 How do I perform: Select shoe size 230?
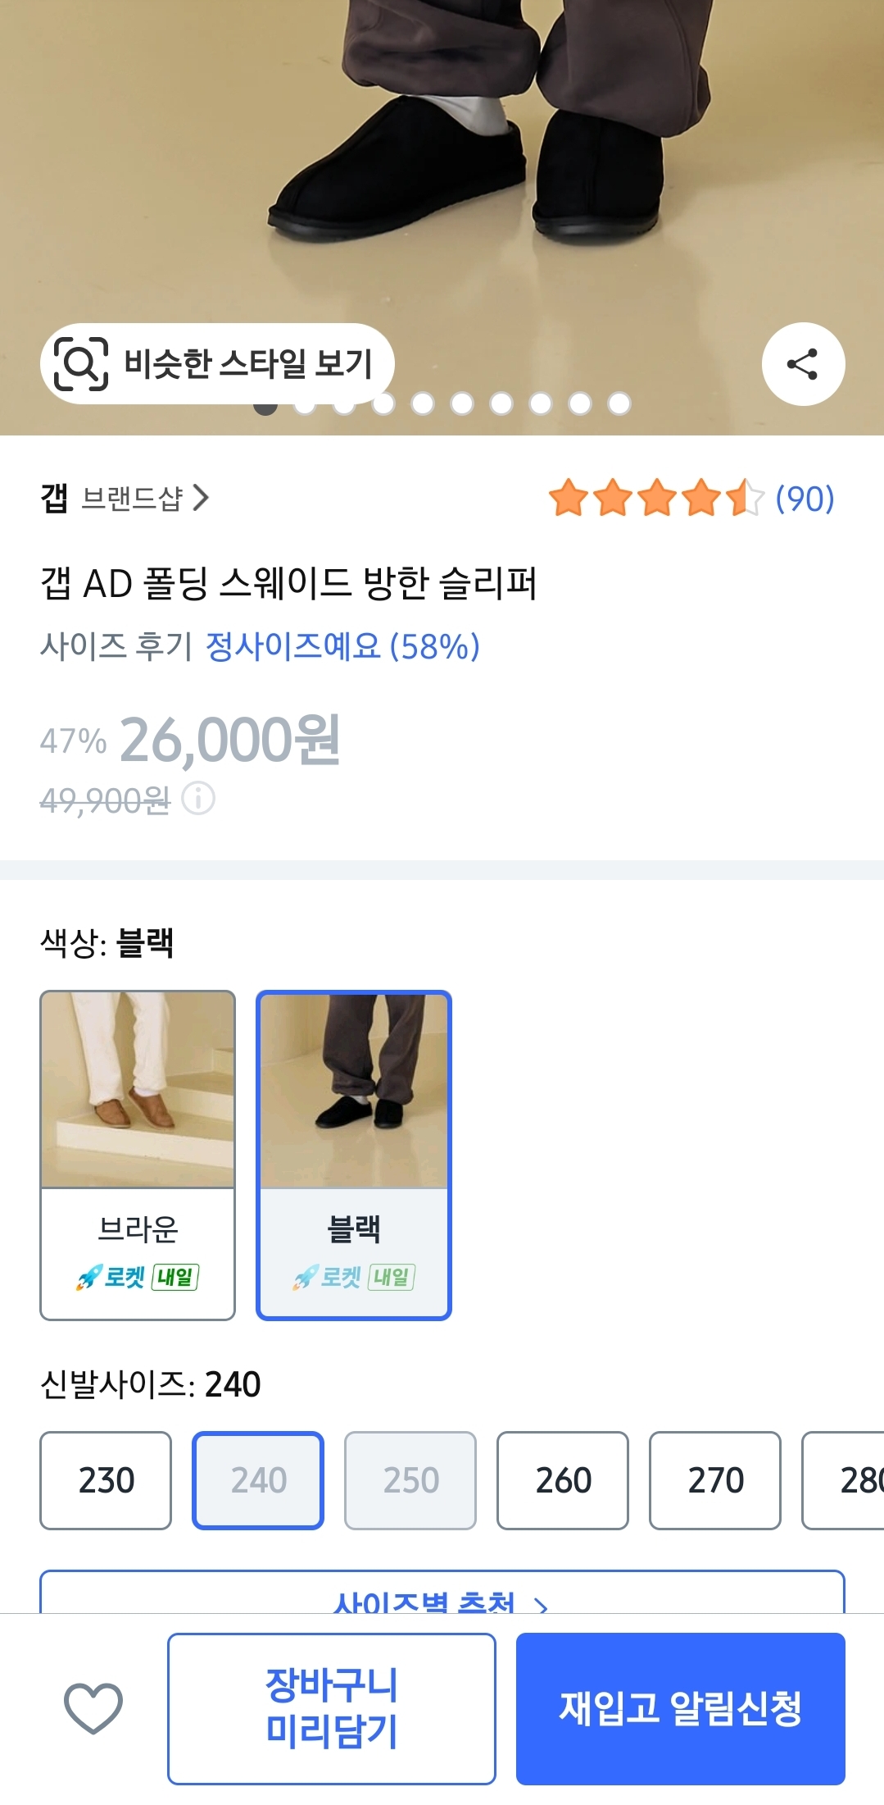pyautogui.click(x=106, y=1480)
